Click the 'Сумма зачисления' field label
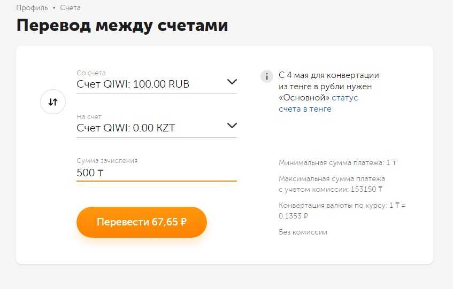The width and height of the screenshot is (453, 289). pyautogui.click(x=107, y=160)
